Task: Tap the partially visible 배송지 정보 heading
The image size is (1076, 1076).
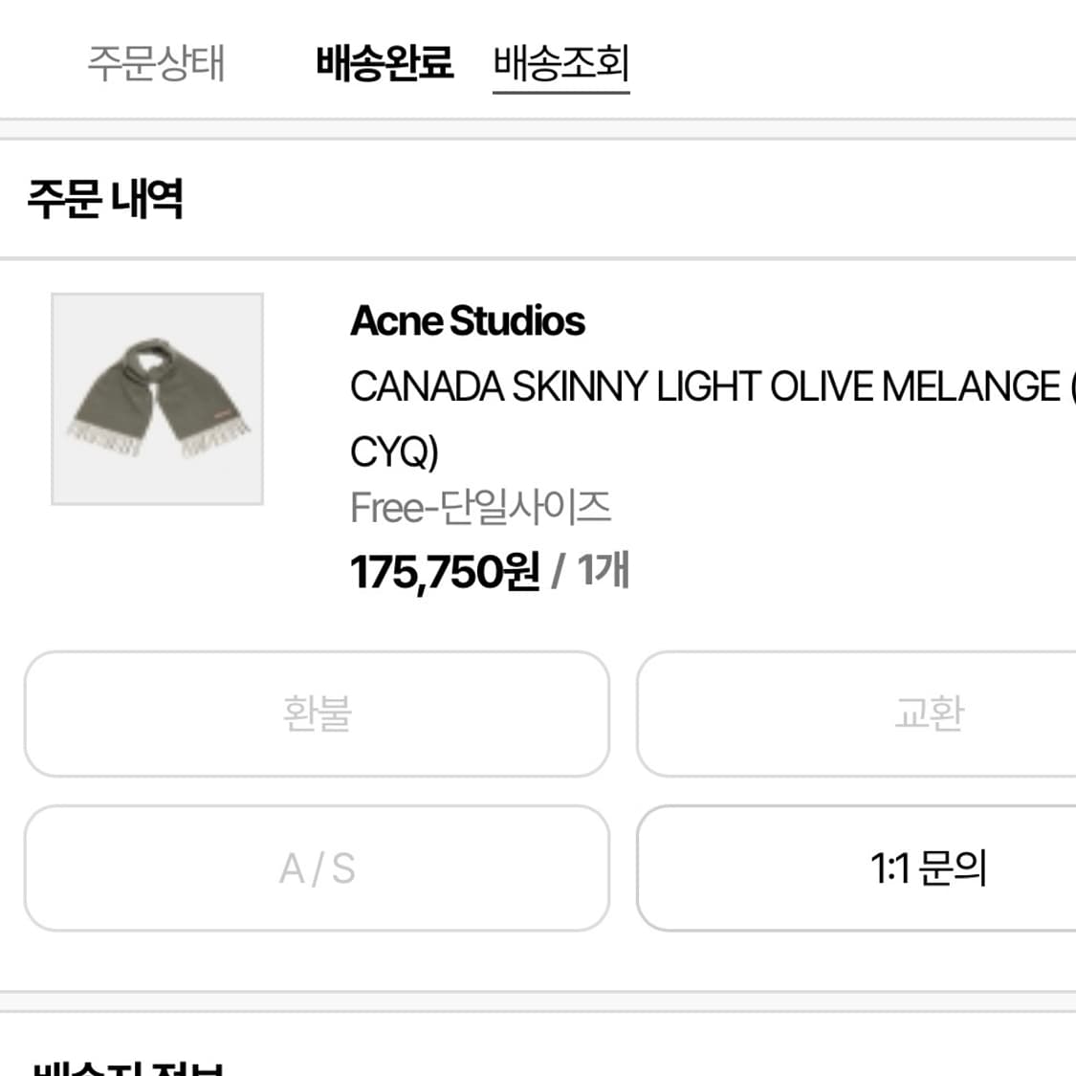Action: click(128, 1067)
